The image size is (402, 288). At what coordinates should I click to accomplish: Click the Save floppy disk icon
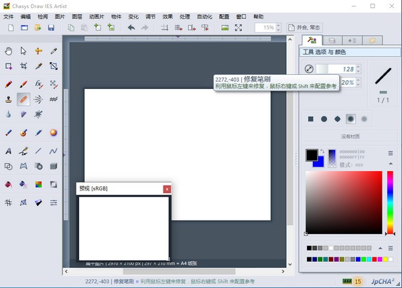pos(51,27)
